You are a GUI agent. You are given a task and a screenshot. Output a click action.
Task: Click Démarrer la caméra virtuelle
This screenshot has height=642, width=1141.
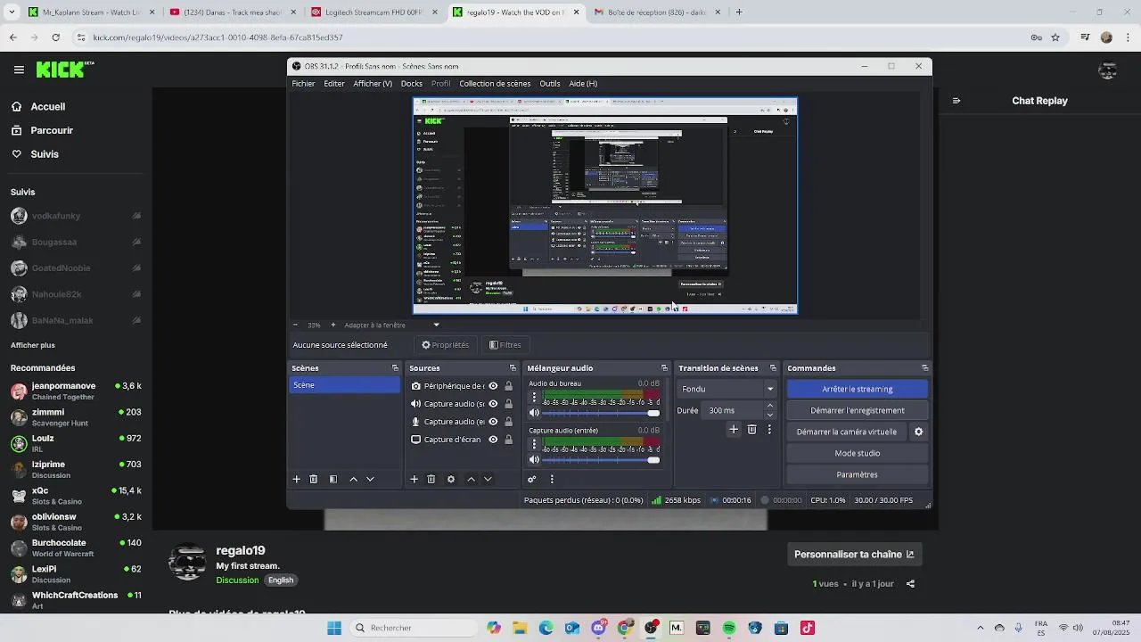tap(847, 432)
